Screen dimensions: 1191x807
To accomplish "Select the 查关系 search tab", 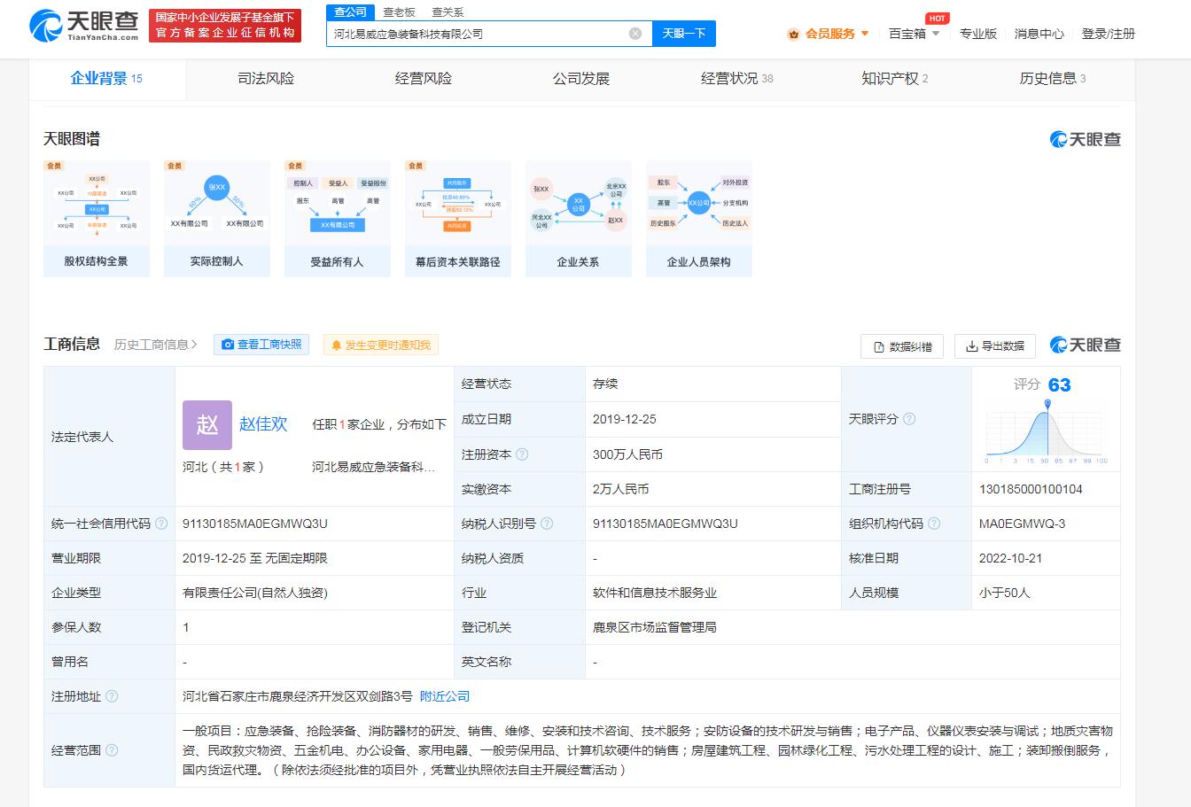I will 448,12.
